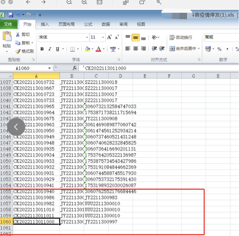The image size is (239, 236).
Task: Open the font name 宋体 dropdown
Action: click(87, 37)
